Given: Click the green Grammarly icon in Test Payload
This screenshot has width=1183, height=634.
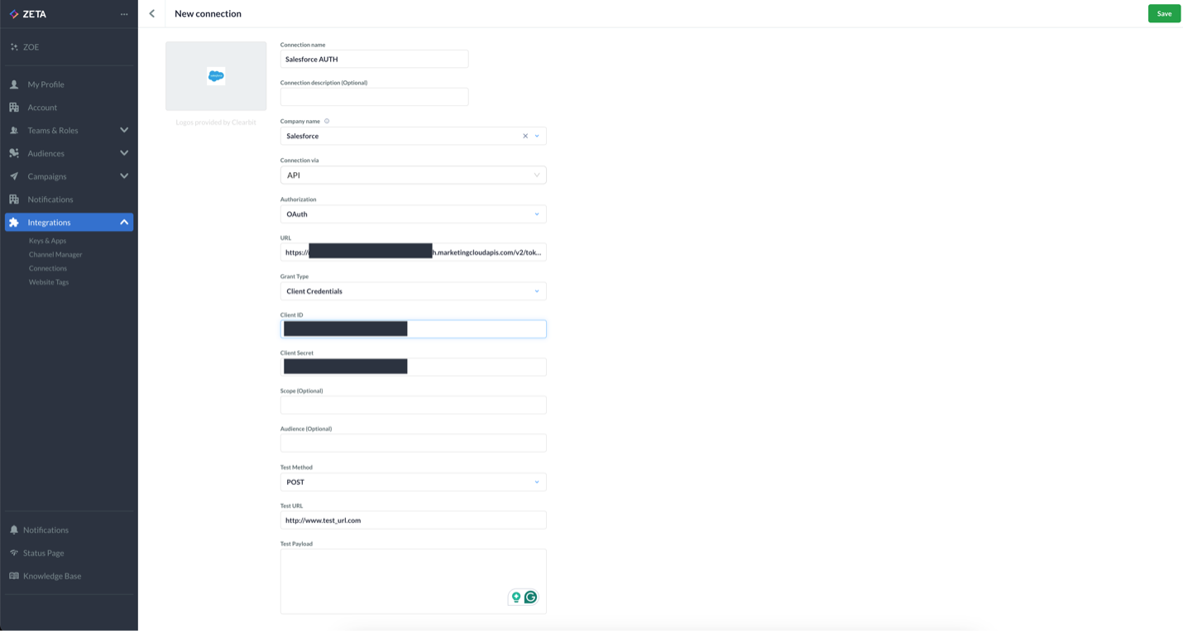Looking at the screenshot, I should click(x=530, y=597).
